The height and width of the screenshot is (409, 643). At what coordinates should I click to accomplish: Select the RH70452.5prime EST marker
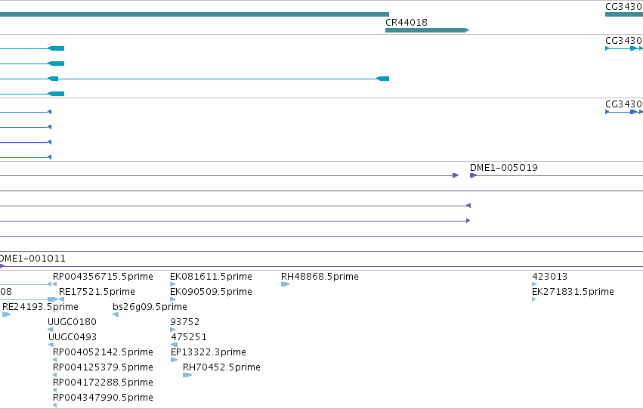pyautogui.click(x=187, y=375)
